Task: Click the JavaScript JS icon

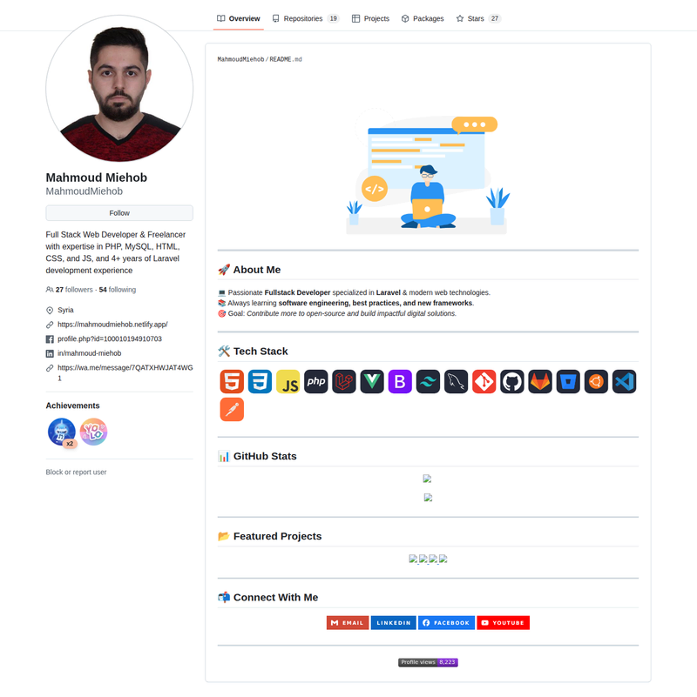Action: point(288,381)
